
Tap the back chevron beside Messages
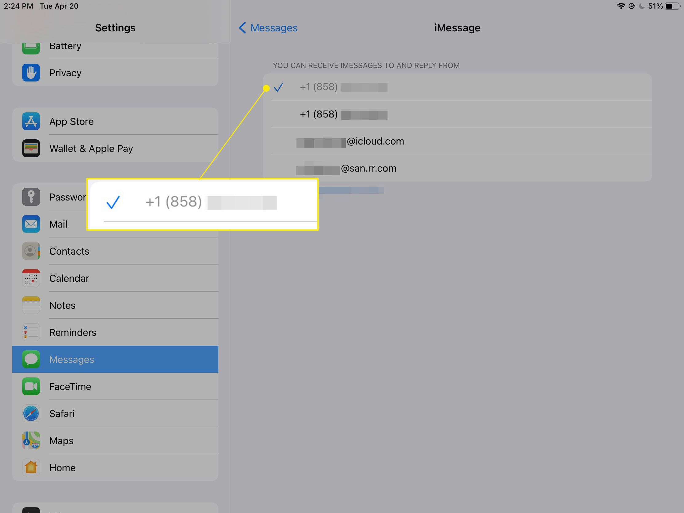[242, 28]
